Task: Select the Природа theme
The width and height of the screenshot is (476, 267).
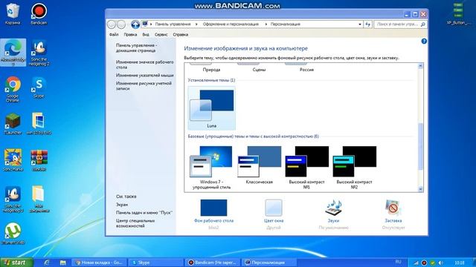Action: click(x=211, y=68)
